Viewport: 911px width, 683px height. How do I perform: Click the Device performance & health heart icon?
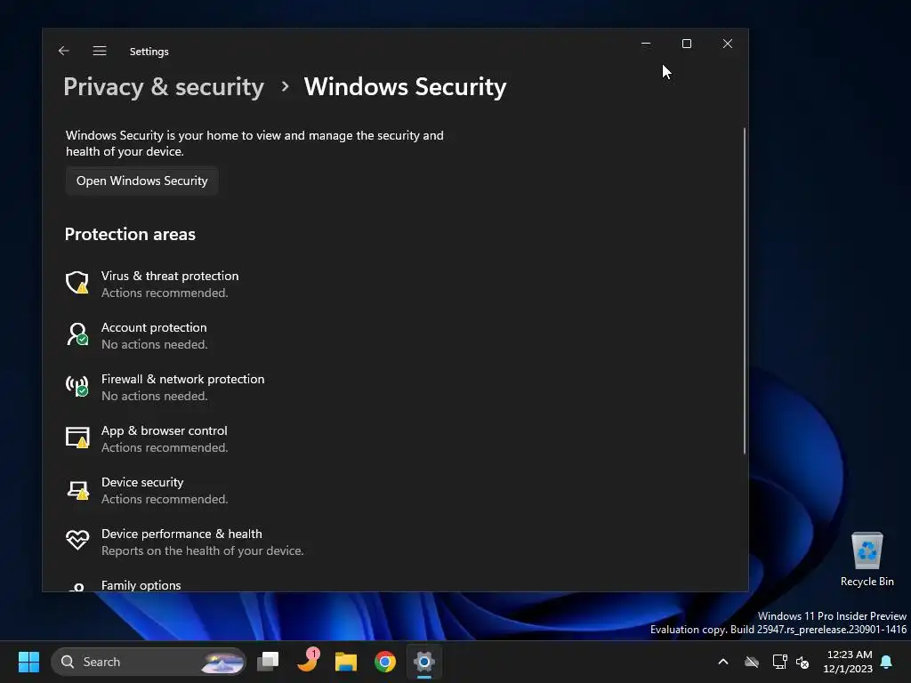tap(77, 540)
